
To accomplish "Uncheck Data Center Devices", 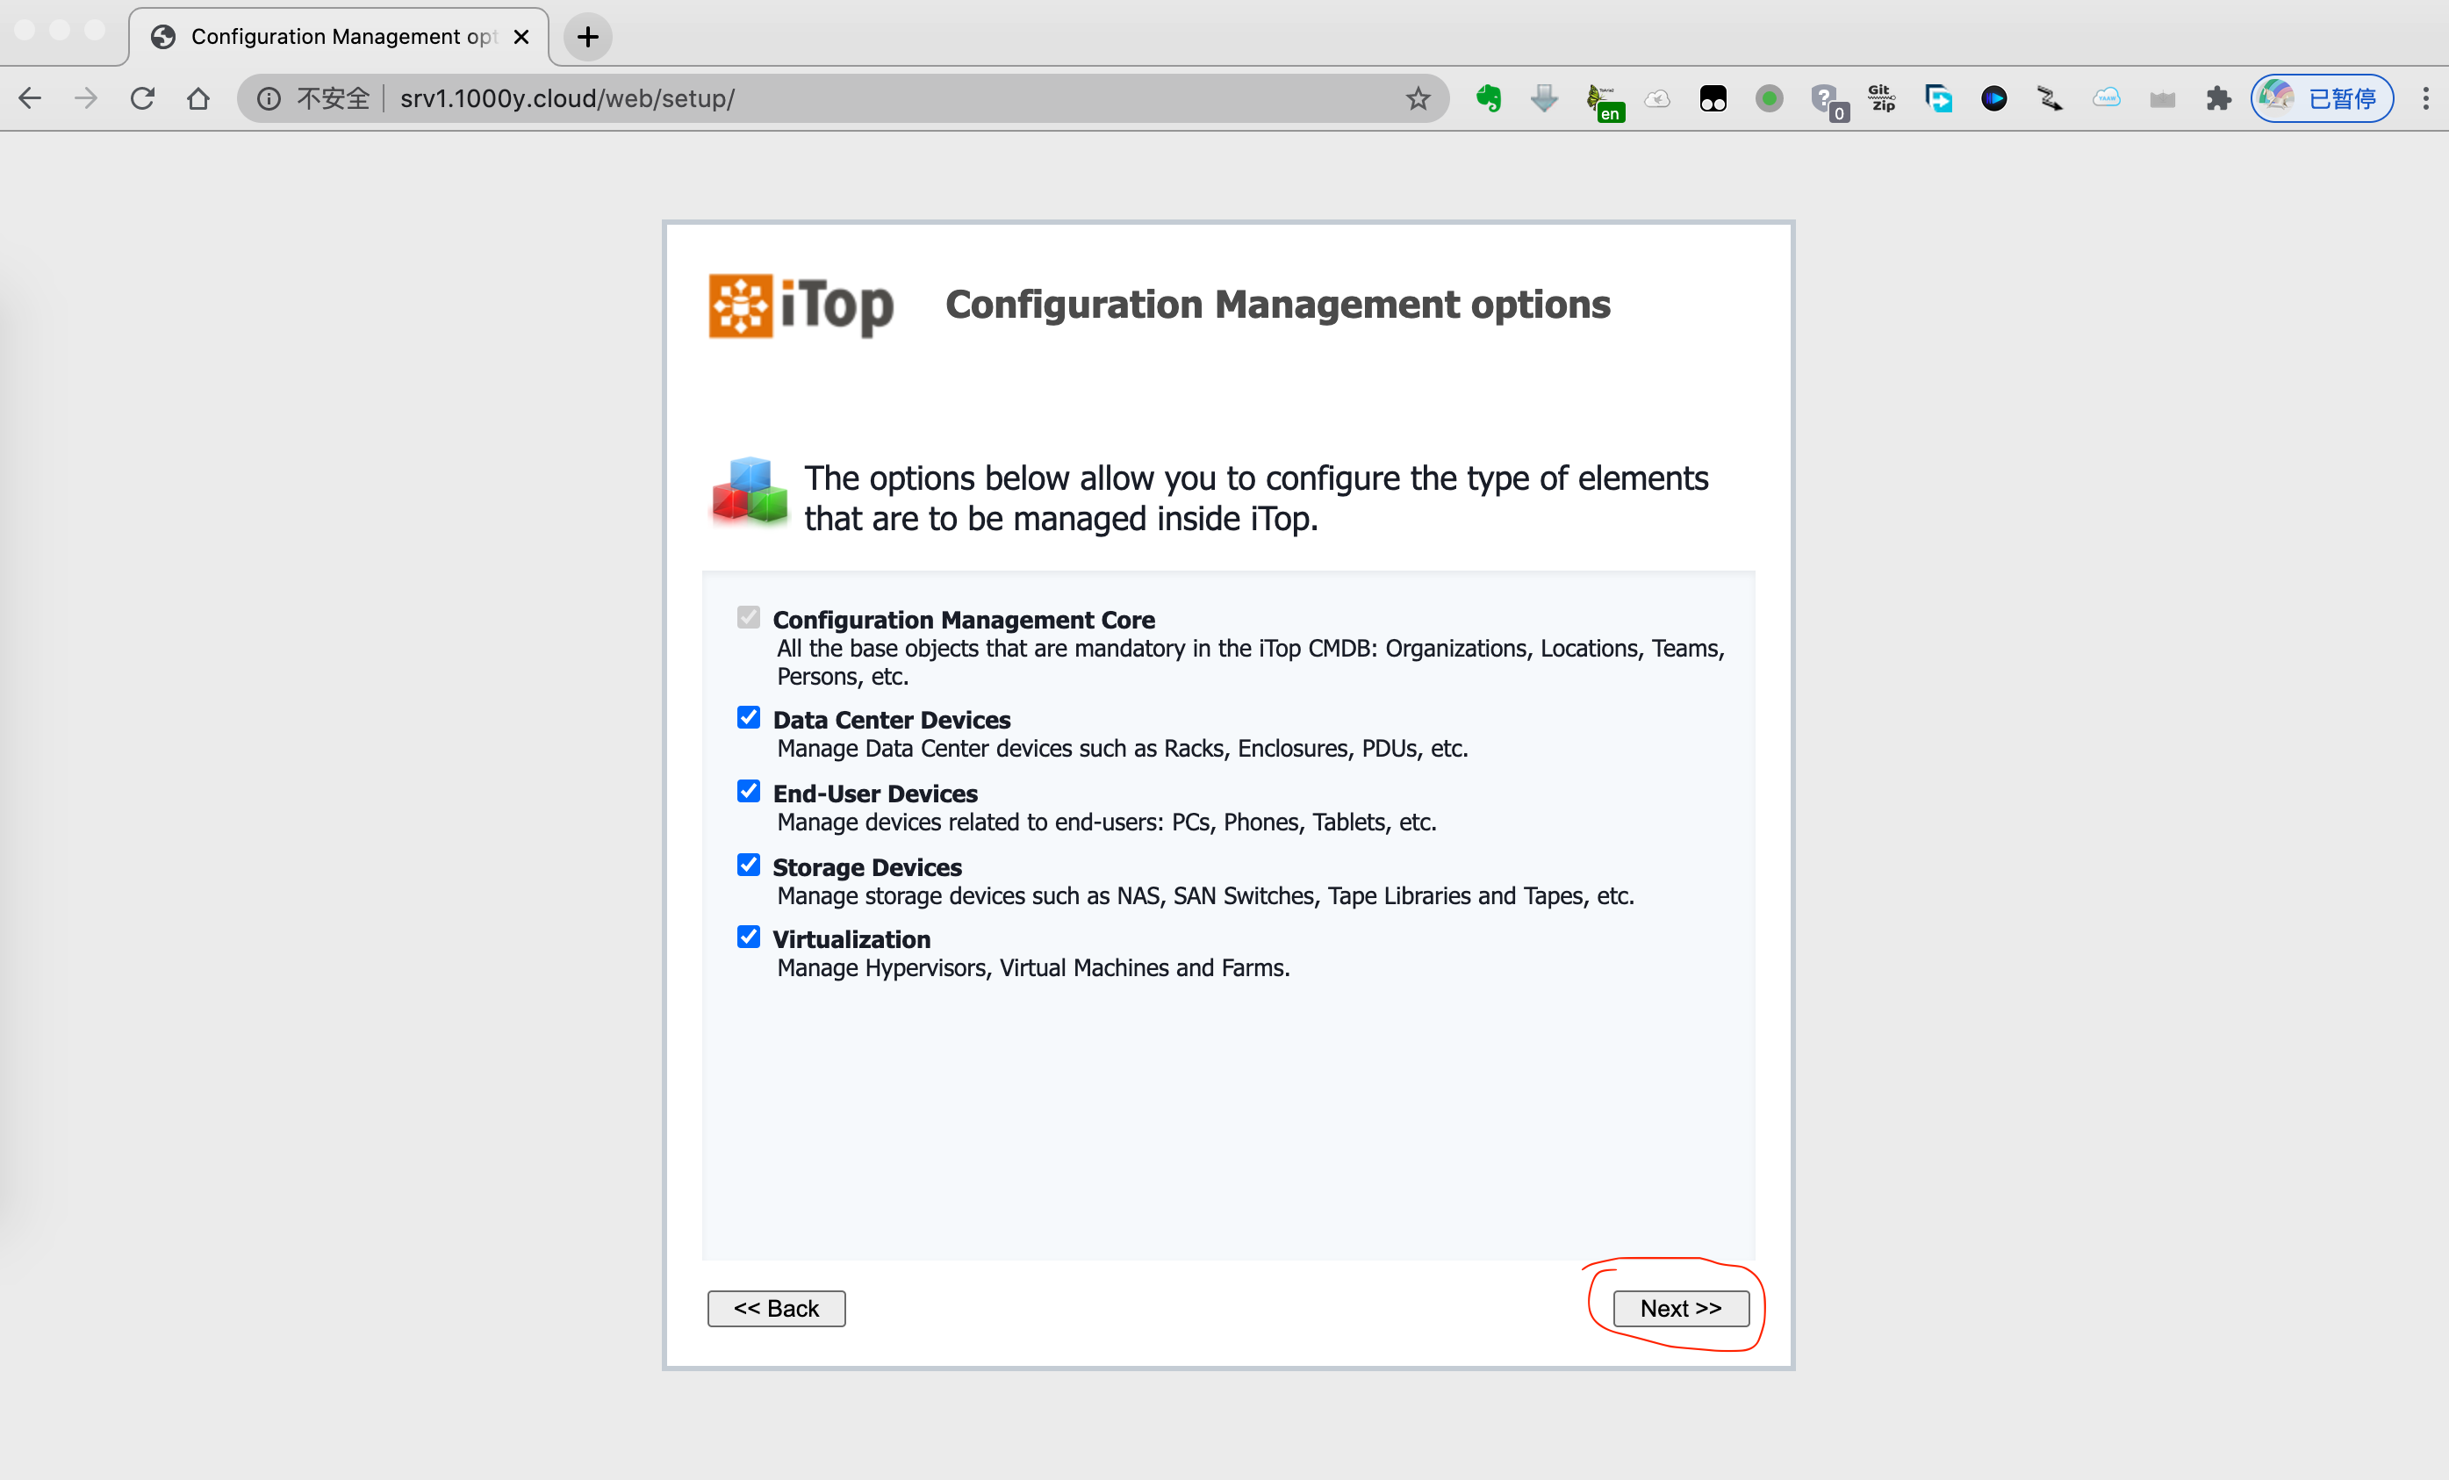I will point(749,718).
